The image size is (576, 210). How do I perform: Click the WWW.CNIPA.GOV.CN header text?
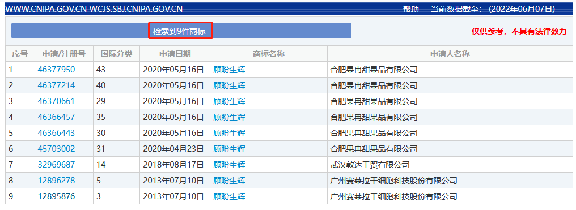(46, 10)
